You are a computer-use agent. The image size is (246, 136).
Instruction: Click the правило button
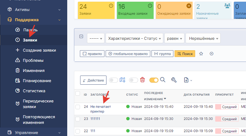[92, 54]
